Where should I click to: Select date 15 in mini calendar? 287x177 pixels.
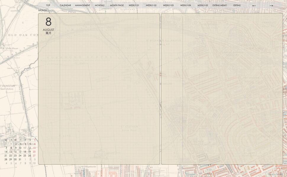11,152
